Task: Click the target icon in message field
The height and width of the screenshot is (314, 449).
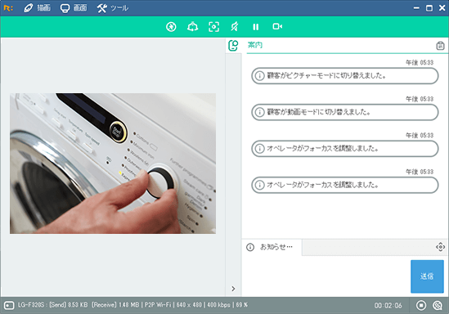Action: (440, 247)
